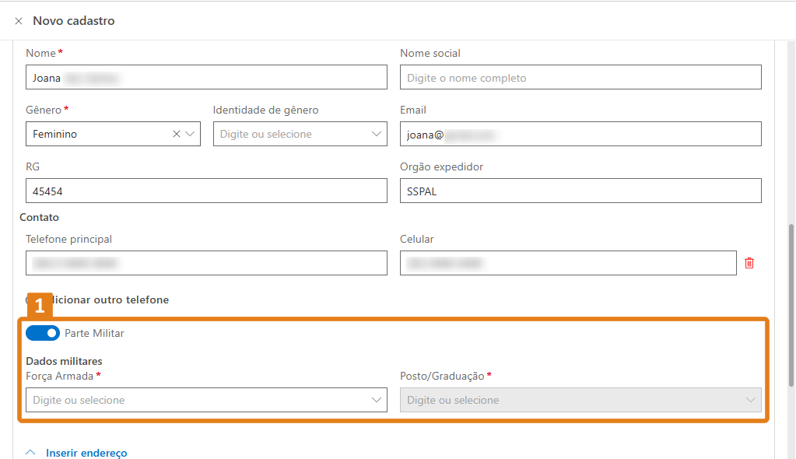This screenshot has width=796, height=459.
Task: Select the RG number field
Action: tap(206, 191)
